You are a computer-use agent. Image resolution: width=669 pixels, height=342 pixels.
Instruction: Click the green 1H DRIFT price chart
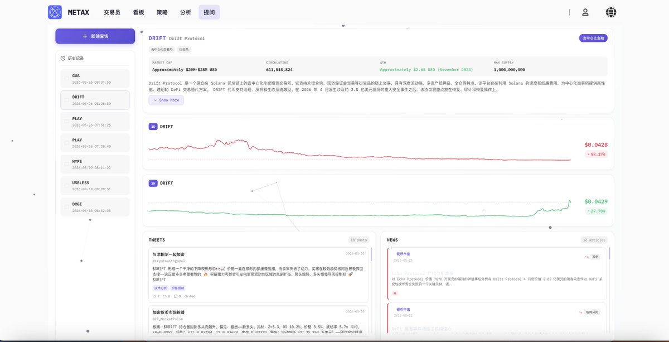(x=360, y=208)
